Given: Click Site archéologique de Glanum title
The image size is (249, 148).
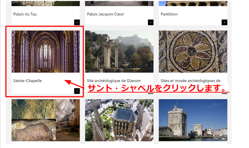Looking at the screenshot, I should (x=114, y=81).
